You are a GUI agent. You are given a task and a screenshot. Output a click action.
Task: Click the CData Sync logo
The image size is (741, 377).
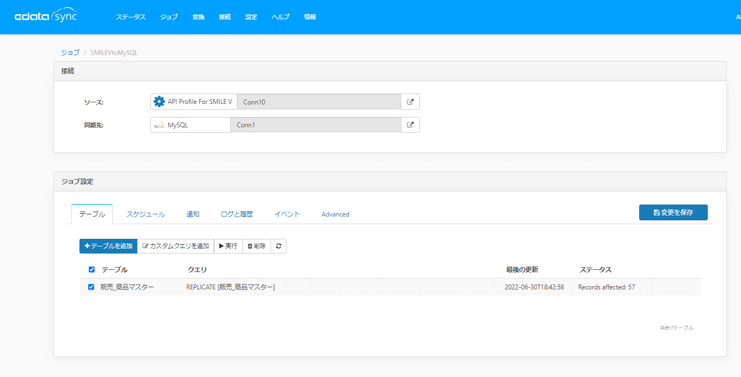coord(46,17)
